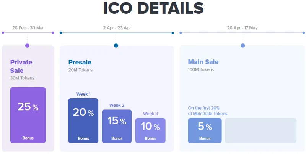
Task: Click the ICO DETAILS title
Action: [x=153, y=8]
